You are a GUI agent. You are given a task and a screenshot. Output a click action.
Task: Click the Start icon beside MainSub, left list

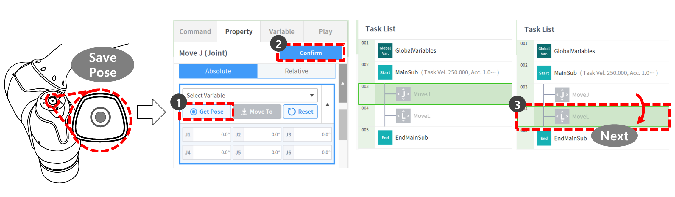(x=385, y=72)
